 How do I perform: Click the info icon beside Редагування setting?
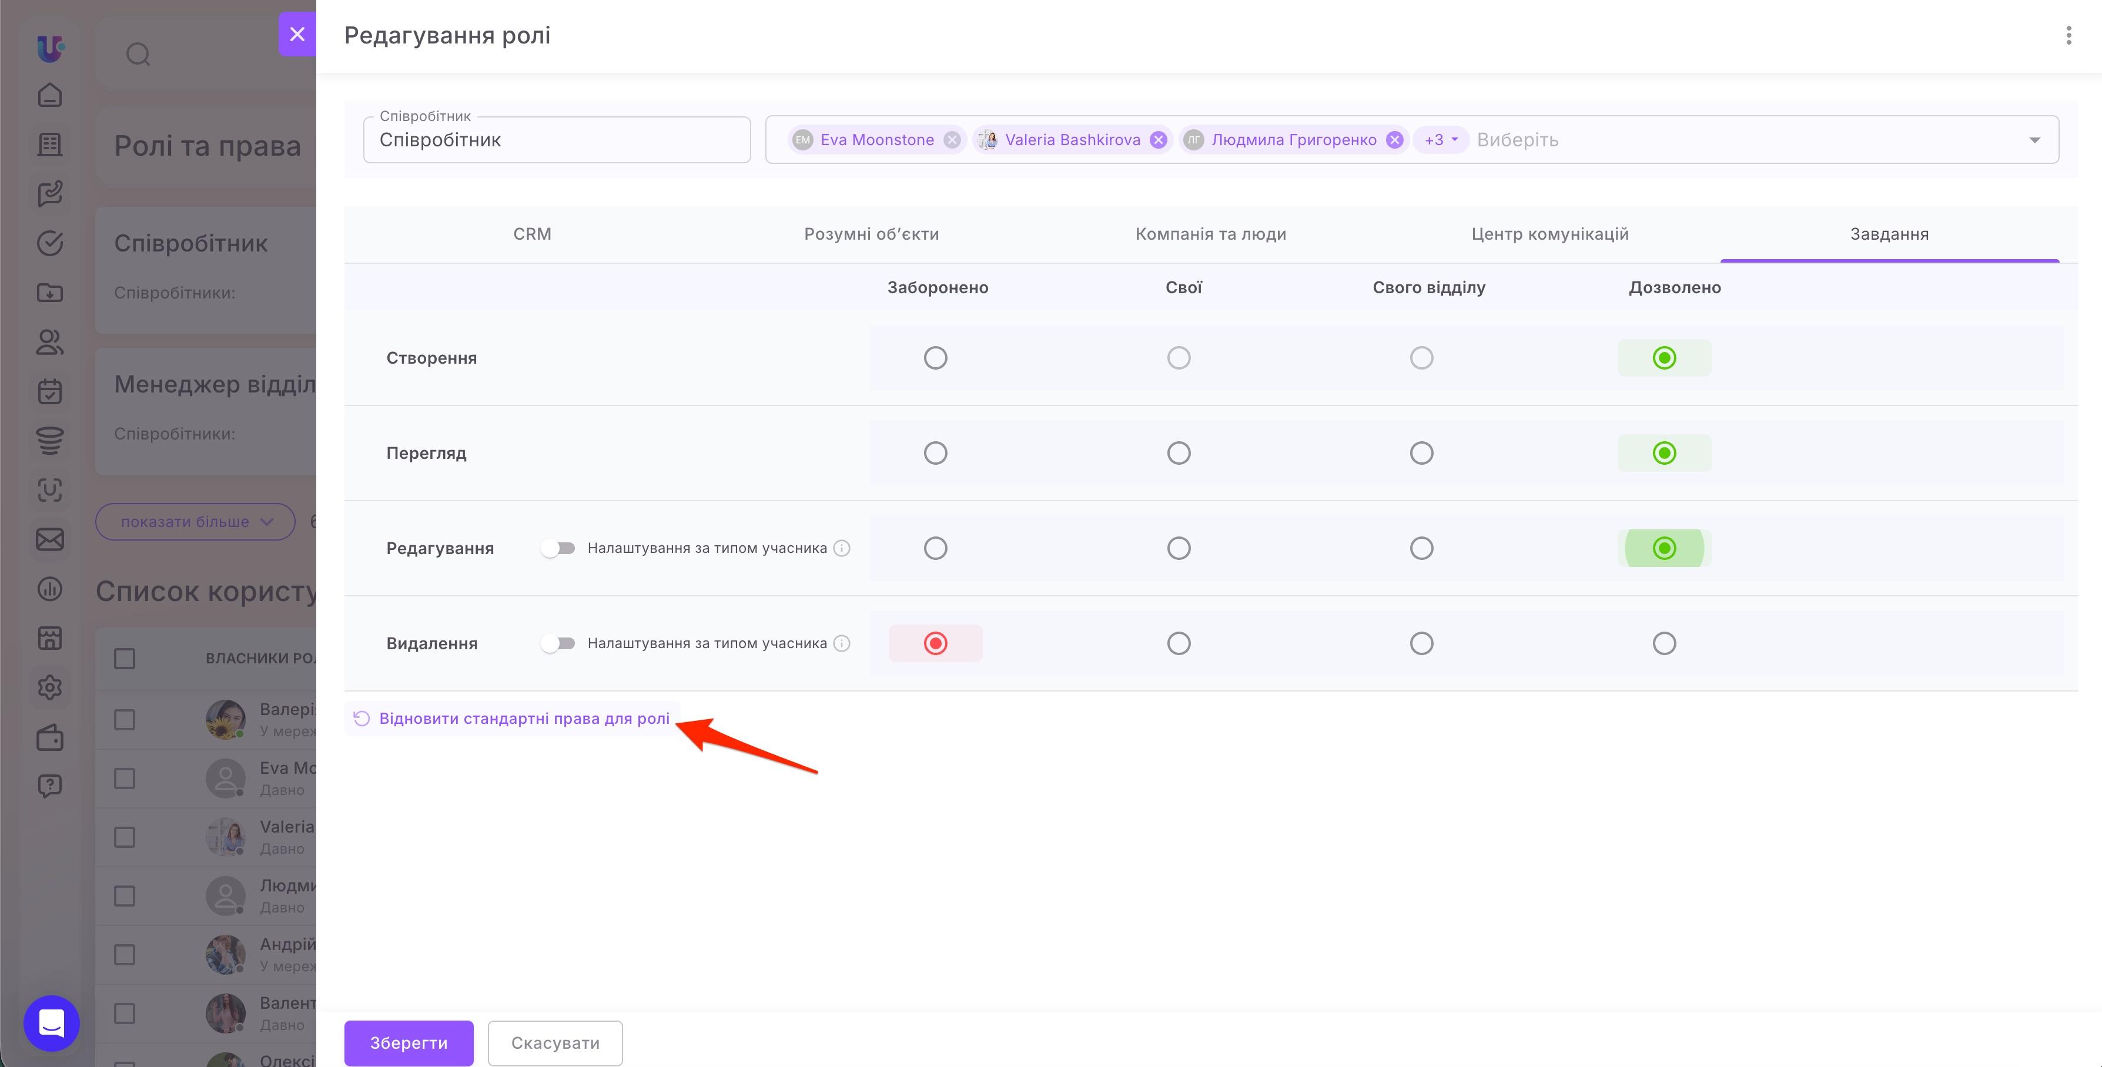(842, 548)
